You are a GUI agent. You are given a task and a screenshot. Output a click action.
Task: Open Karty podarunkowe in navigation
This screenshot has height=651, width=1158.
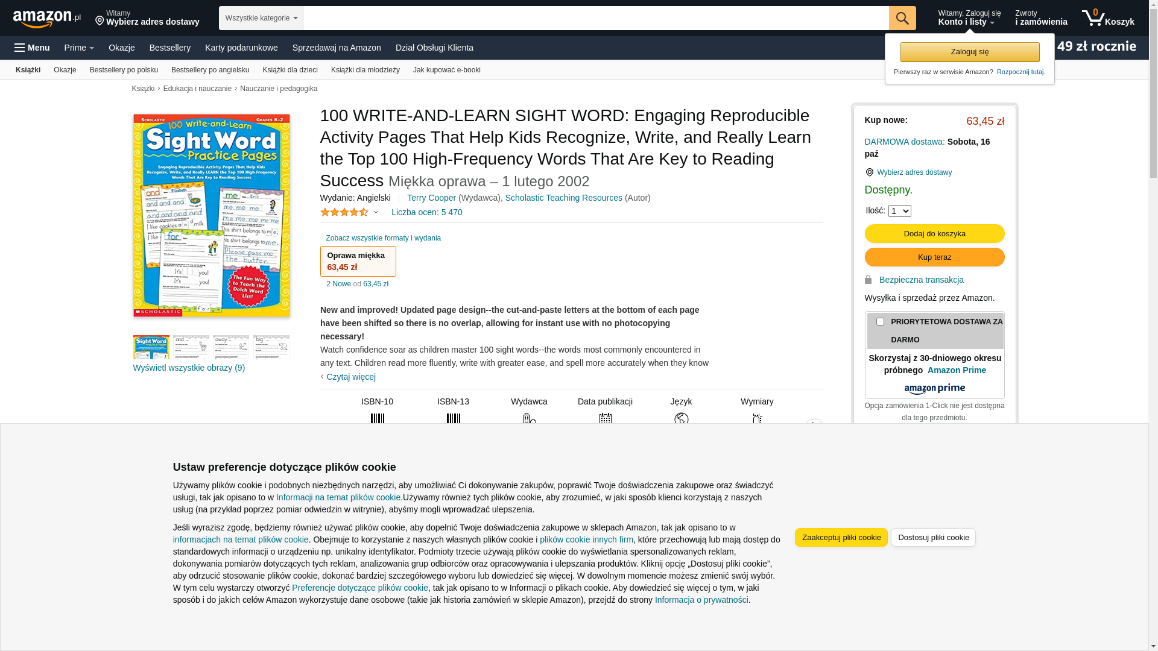(241, 48)
